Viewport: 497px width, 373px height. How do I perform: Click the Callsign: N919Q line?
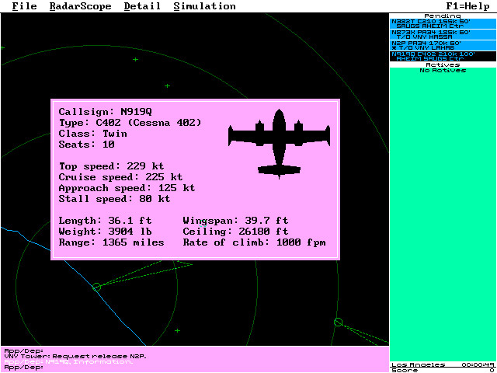coord(106,112)
